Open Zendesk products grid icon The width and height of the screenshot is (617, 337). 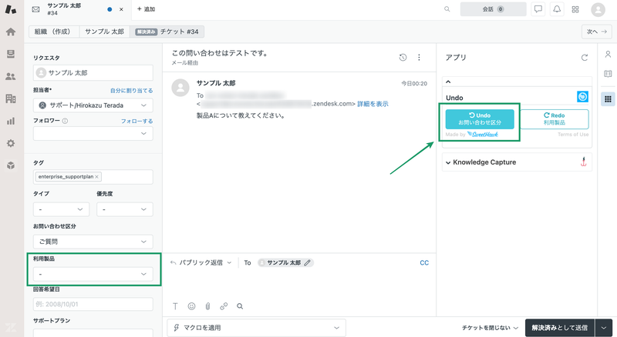tap(575, 9)
